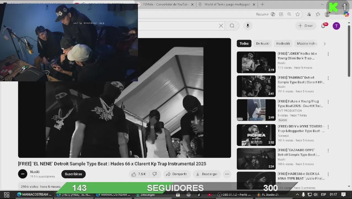This screenshot has width=352, height=199.
Task: Select the De Nuski filter chip
Action: (x=263, y=43)
